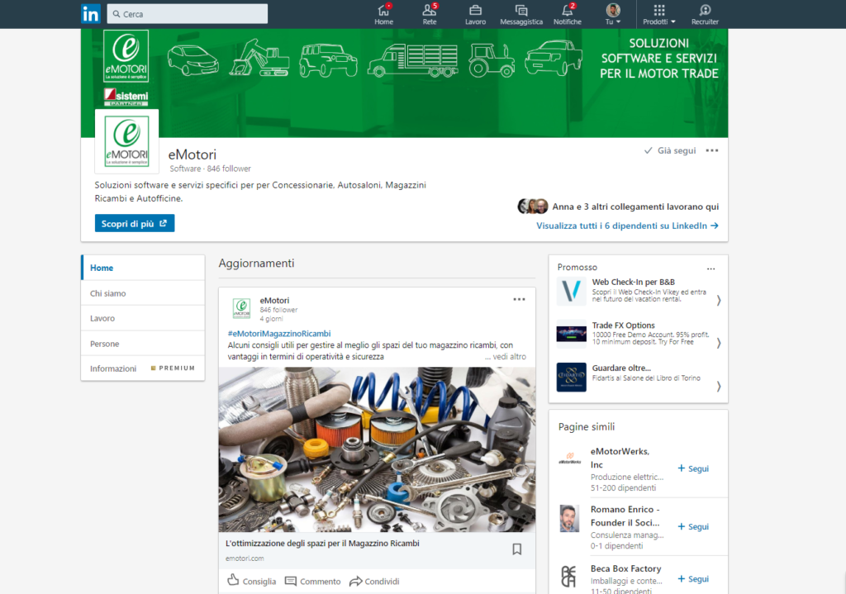The image size is (846, 594).
Task: Open the Messaggistica icon
Action: tap(521, 14)
